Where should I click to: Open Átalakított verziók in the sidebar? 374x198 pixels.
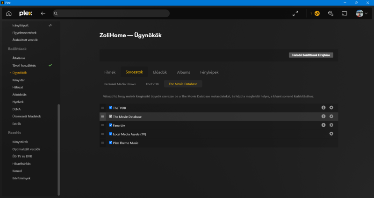pyautogui.click(x=25, y=40)
